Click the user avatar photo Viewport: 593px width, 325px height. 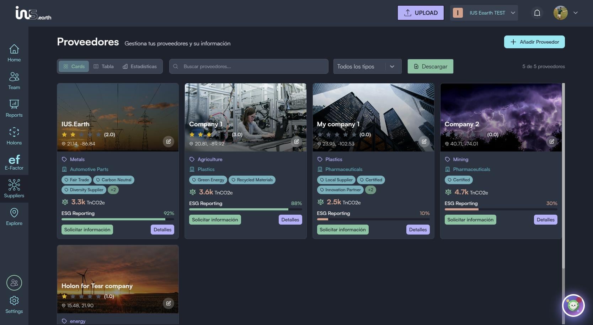(560, 13)
